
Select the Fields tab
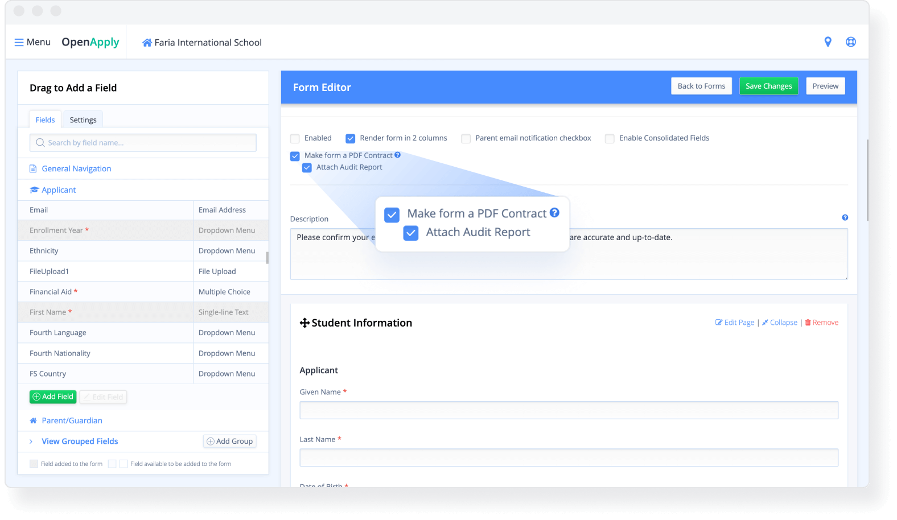click(x=45, y=120)
